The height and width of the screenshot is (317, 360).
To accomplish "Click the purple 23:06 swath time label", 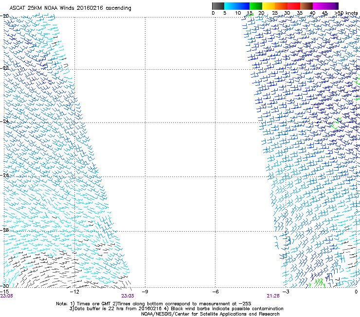I will (x=6, y=296).
